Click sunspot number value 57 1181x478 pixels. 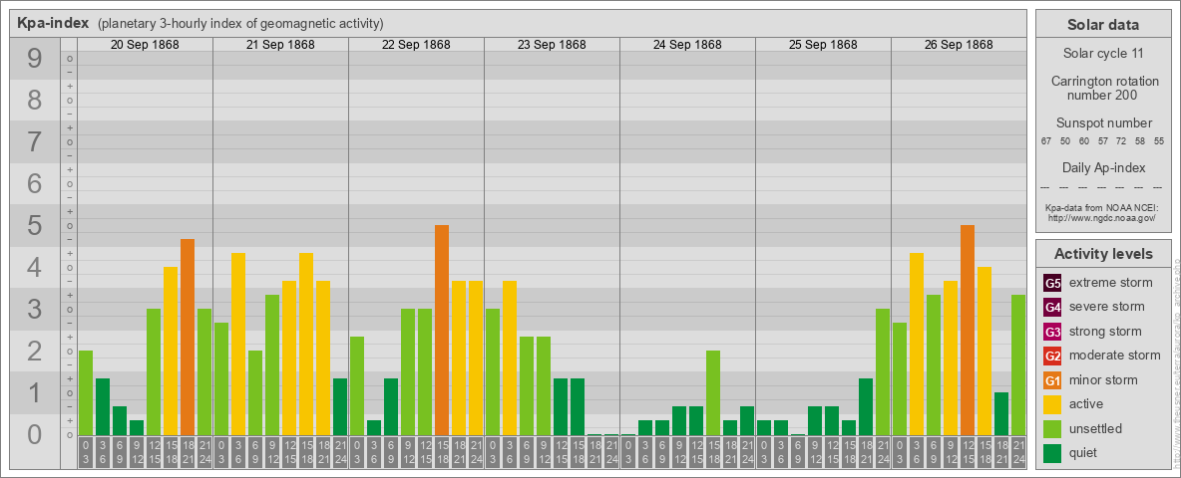pos(1102,141)
